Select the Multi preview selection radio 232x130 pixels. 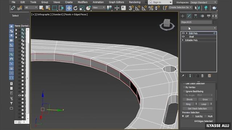point(206,116)
